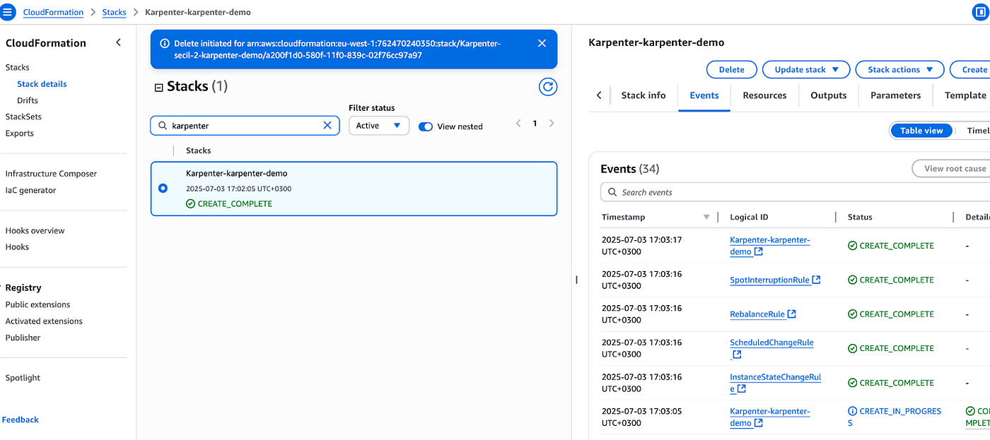The height and width of the screenshot is (440, 990).
Task: Sort events by Timestamp arrow
Action: click(706, 217)
